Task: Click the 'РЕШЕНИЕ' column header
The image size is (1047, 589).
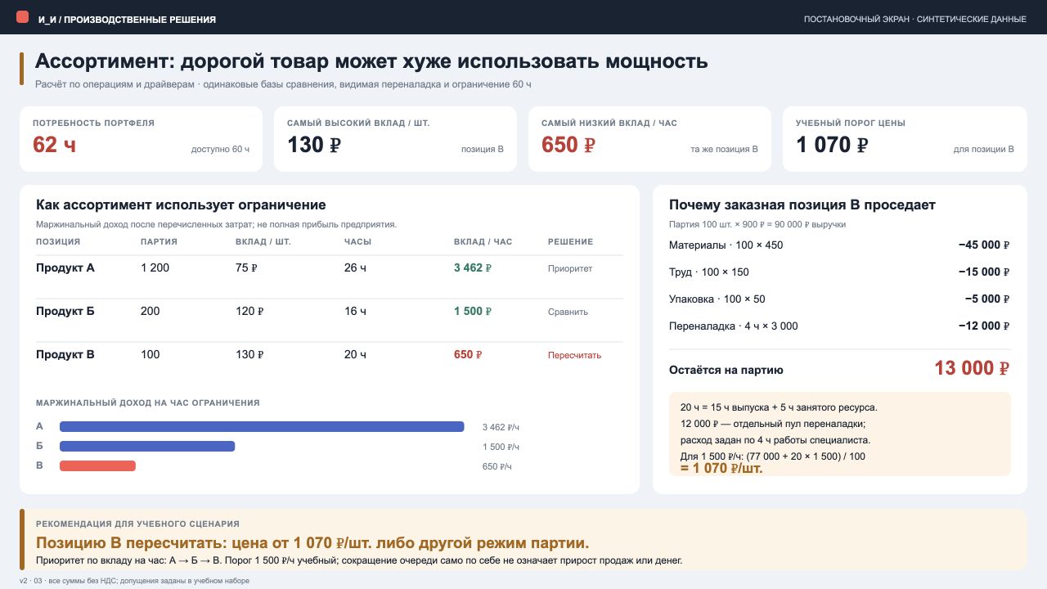Action: (x=570, y=242)
